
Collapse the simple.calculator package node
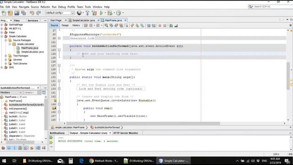pos(10,44)
